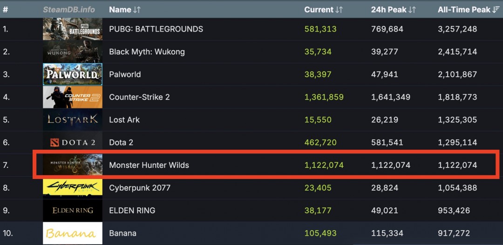Click the Name column header text

(x=120, y=10)
